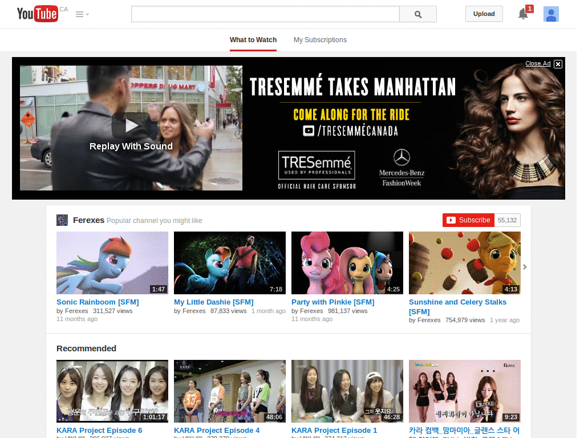Click the Ferexes channel avatar

(62, 220)
